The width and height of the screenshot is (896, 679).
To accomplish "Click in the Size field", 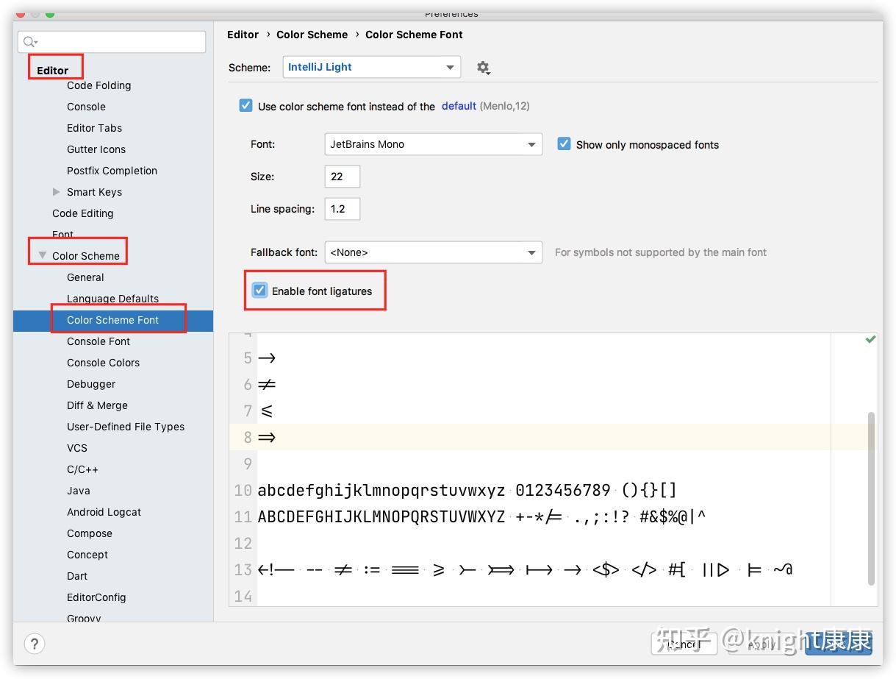I will [x=342, y=177].
